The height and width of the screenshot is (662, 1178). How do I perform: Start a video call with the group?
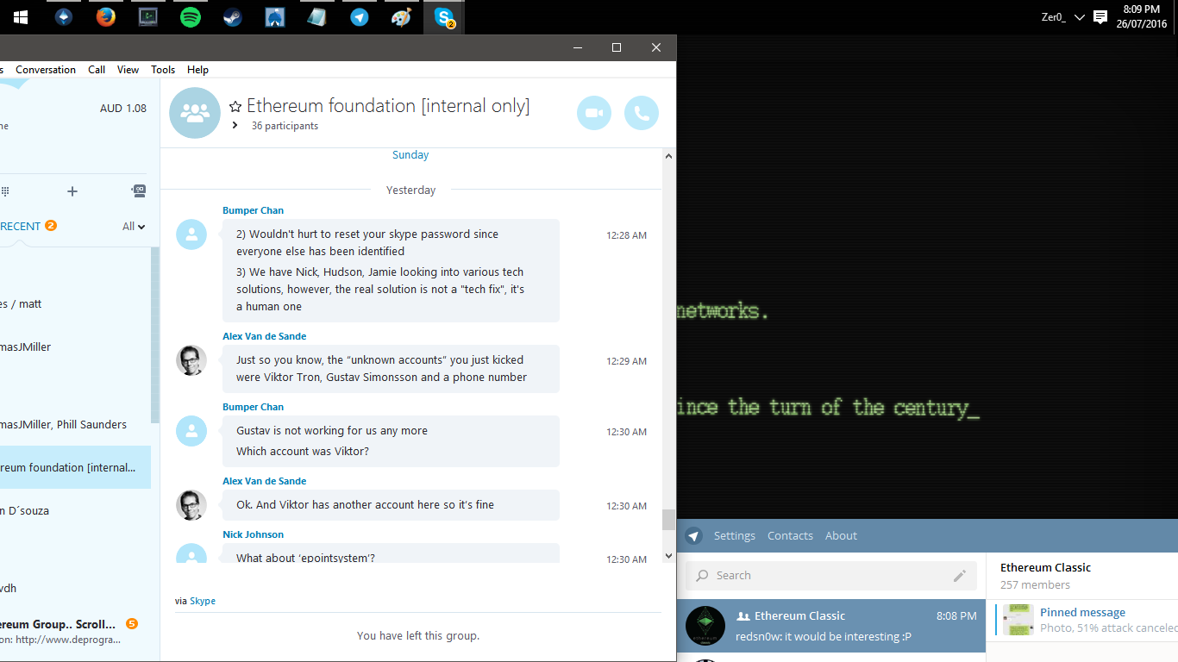pyautogui.click(x=594, y=113)
